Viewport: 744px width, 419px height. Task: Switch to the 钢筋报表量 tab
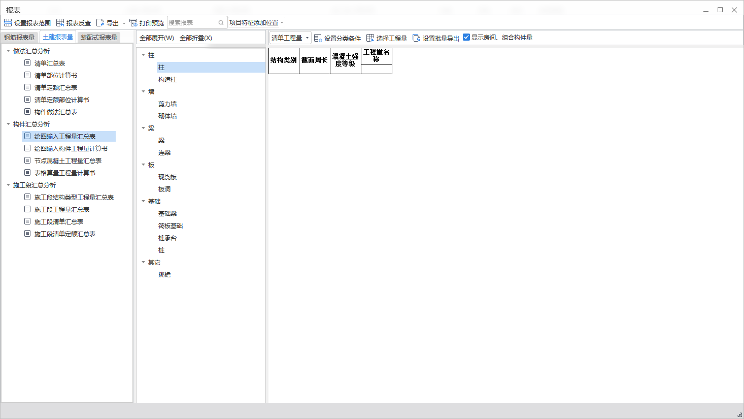(x=19, y=37)
